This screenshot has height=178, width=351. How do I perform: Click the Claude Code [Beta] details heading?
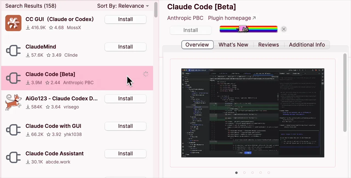coord(202,7)
